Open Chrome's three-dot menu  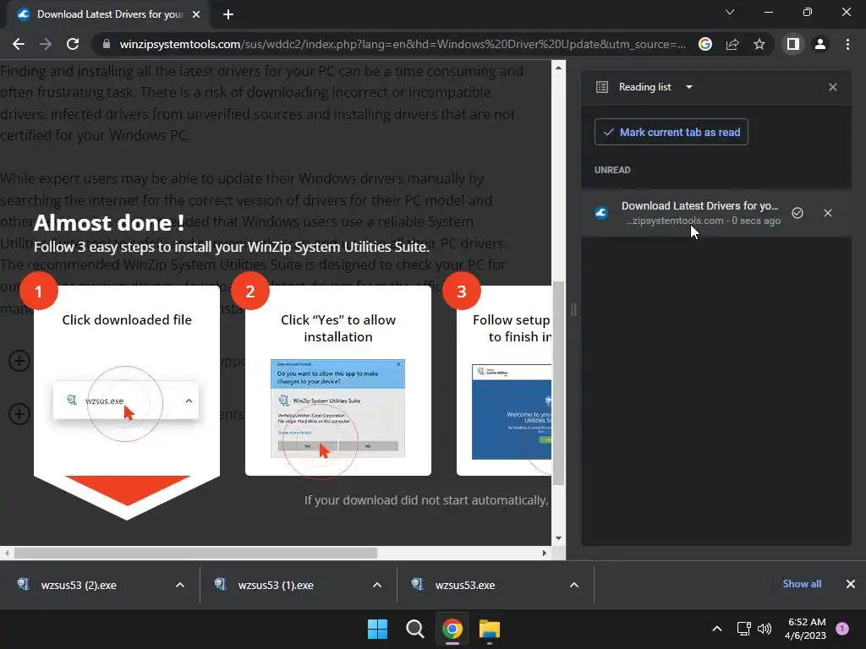847,44
